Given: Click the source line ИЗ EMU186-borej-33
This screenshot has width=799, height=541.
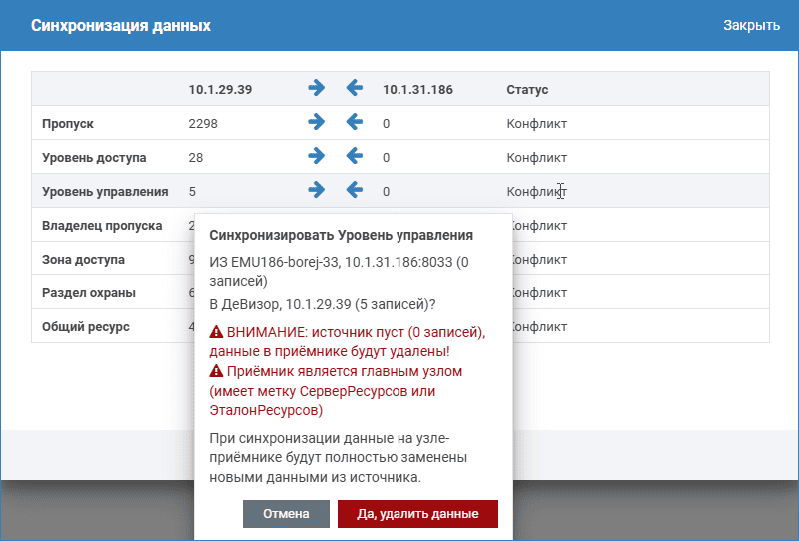Looking at the screenshot, I should [339, 271].
